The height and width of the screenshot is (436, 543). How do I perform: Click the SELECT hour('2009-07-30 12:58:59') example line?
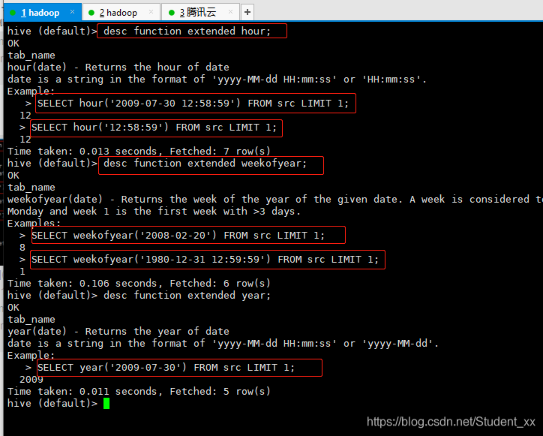193,104
